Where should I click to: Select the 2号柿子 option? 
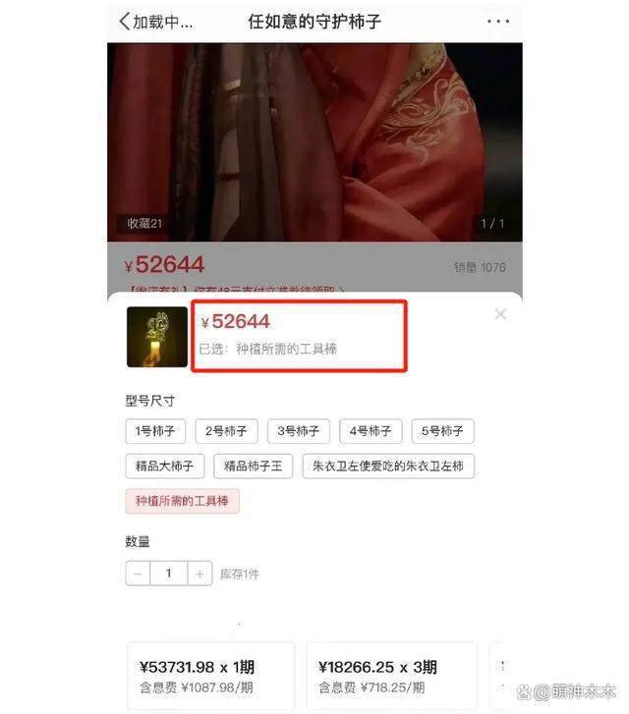[x=226, y=431]
